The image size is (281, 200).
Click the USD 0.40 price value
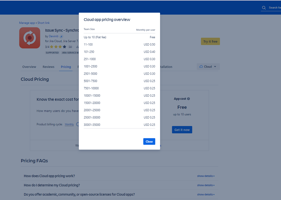[x=149, y=52]
